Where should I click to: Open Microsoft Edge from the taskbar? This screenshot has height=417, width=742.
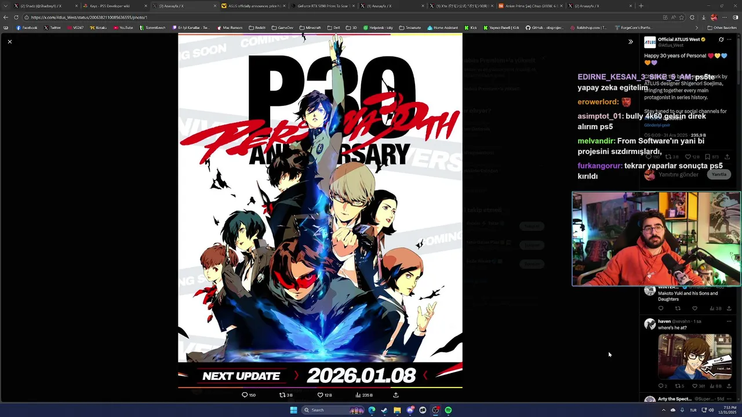372,410
